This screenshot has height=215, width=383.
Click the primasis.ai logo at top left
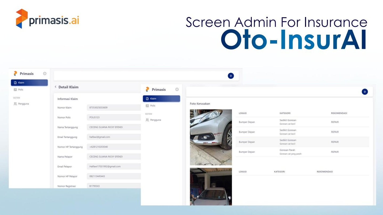[x=47, y=19]
